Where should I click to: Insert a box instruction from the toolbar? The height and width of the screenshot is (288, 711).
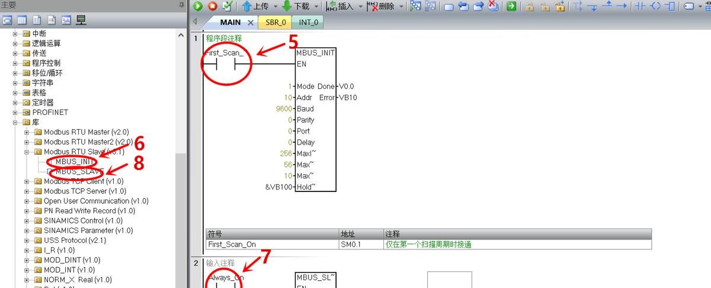click(670, 7)
